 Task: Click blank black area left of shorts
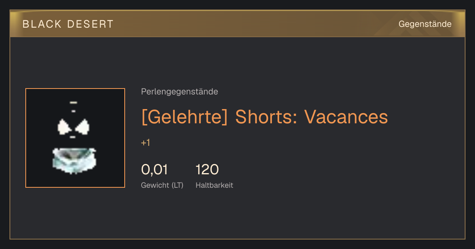(x=39, y=160)
